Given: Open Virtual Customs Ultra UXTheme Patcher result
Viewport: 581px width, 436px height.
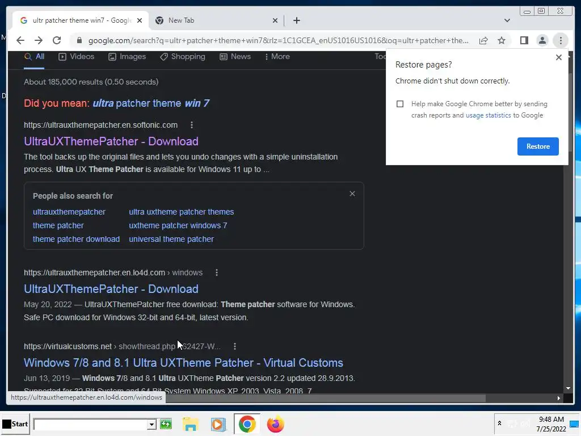Looking at the screenshot, I should pos(183,363).
